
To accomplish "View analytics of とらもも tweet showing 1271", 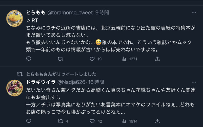I will click(124, 59).
